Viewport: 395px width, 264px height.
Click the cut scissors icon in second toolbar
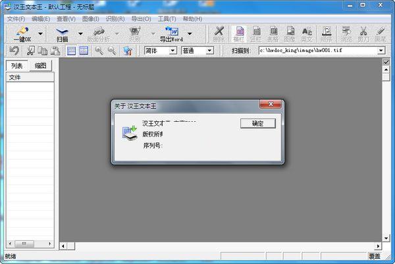coord(30,51)
